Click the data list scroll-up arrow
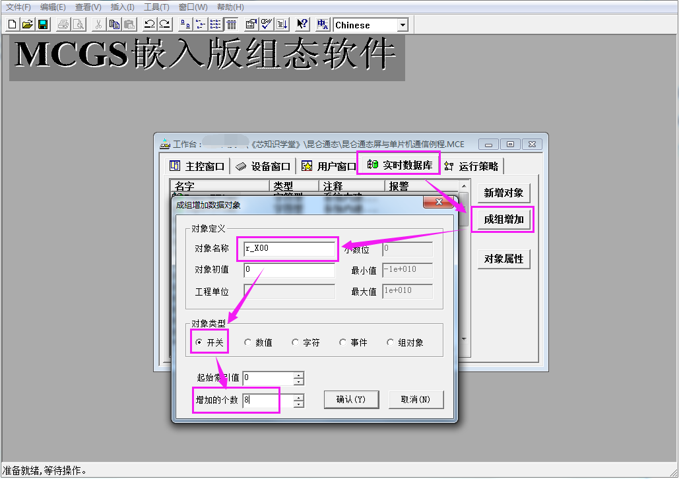This screenshot has width=679, height=479. coord(464,186)
